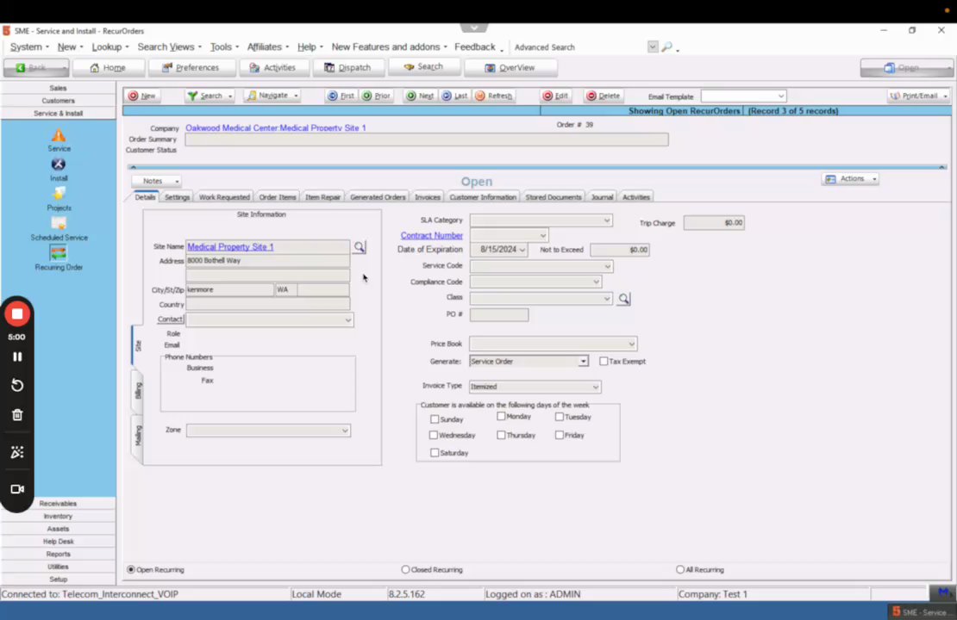Check Saturday availability
This screenshot has width=957, height=620.
tap(435, 453)
